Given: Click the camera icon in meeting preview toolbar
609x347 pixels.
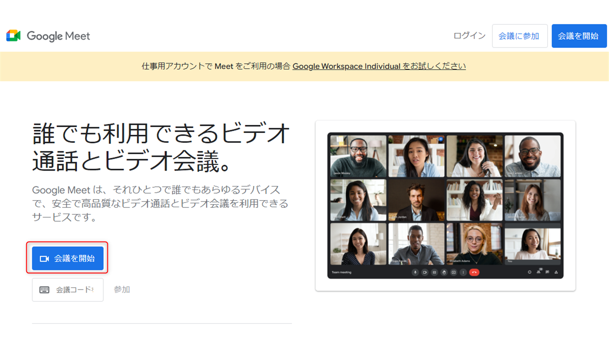Looking at the screenshot, I should coord(425,272).
